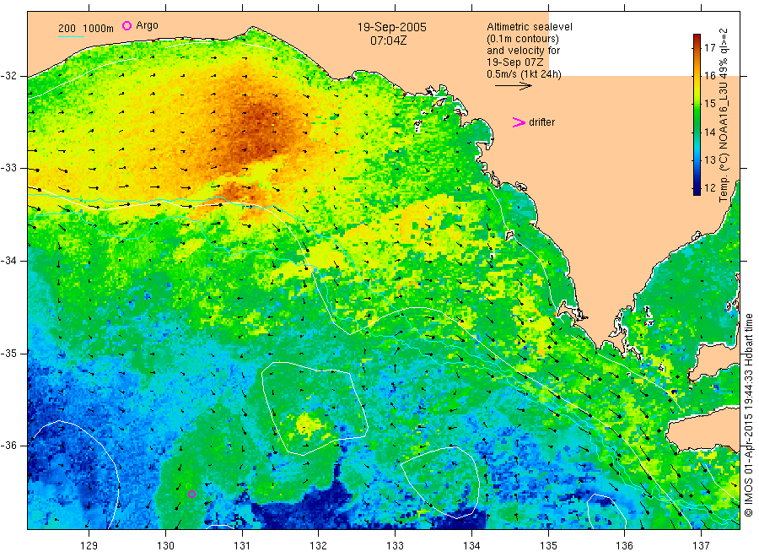759x557 pixels.
Task: Click the temperature color bar
Action: click(697, 114)
